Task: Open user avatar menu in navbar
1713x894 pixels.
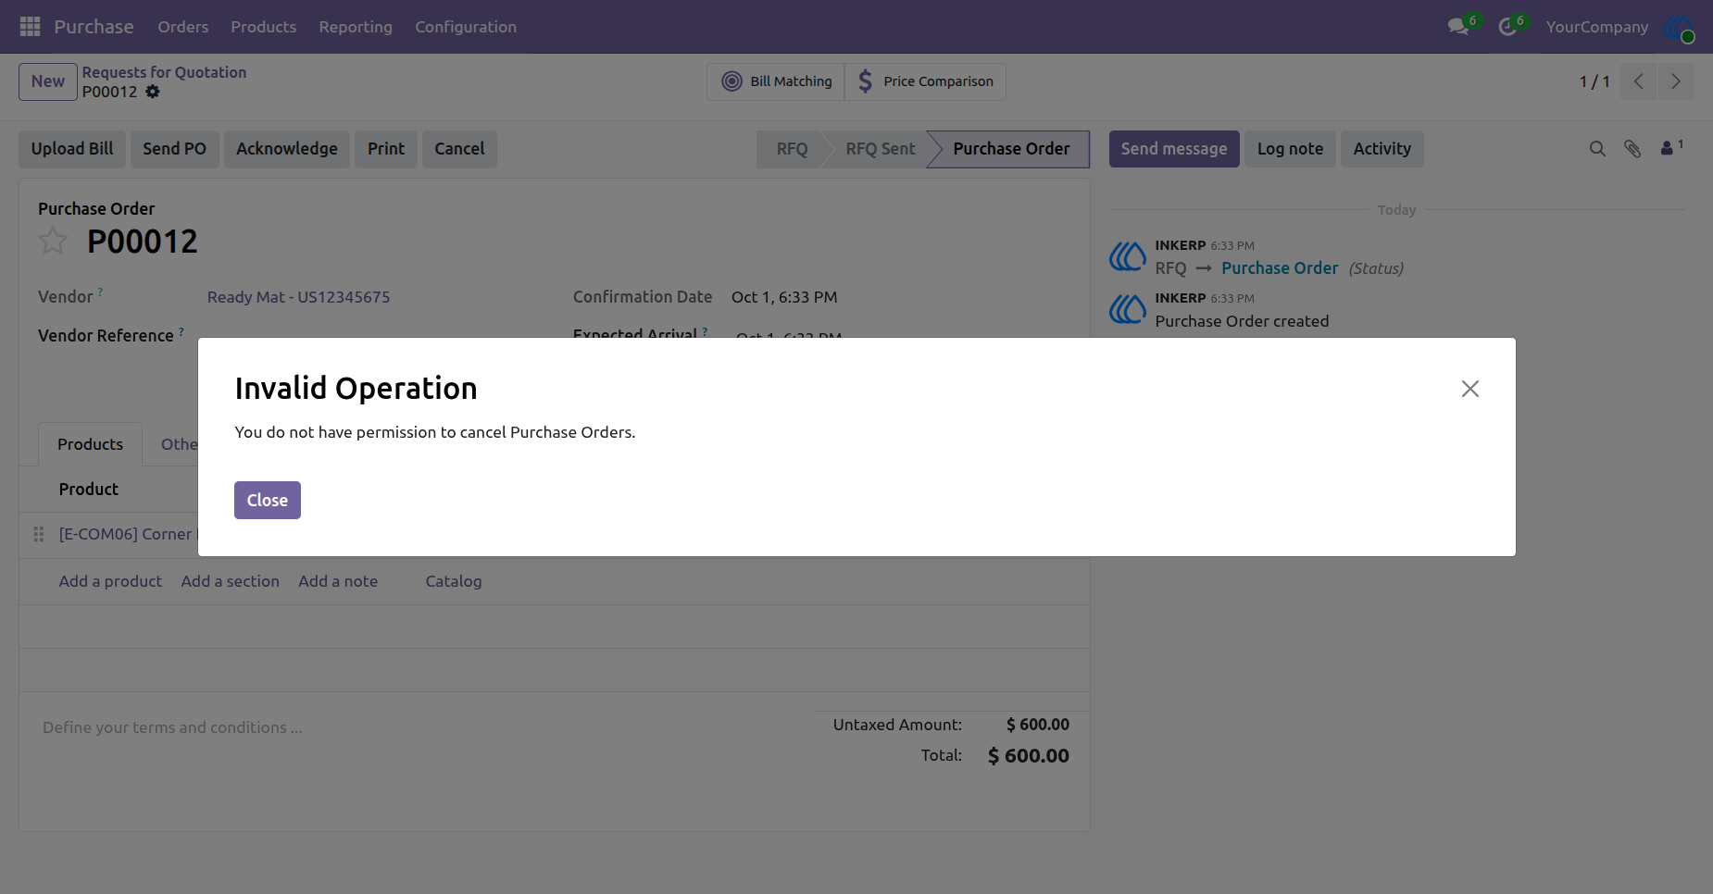Action: tap(1678, 27)
